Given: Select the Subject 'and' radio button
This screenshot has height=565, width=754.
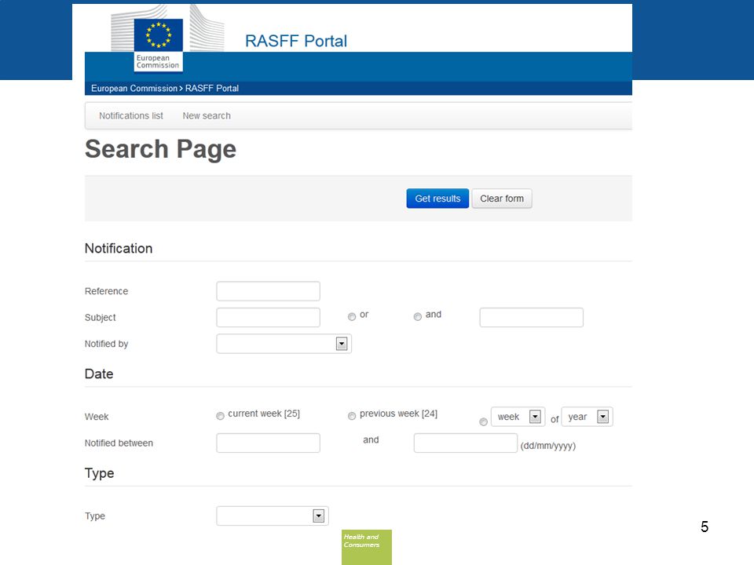Looking at the screenshot, I should point(417,316).
